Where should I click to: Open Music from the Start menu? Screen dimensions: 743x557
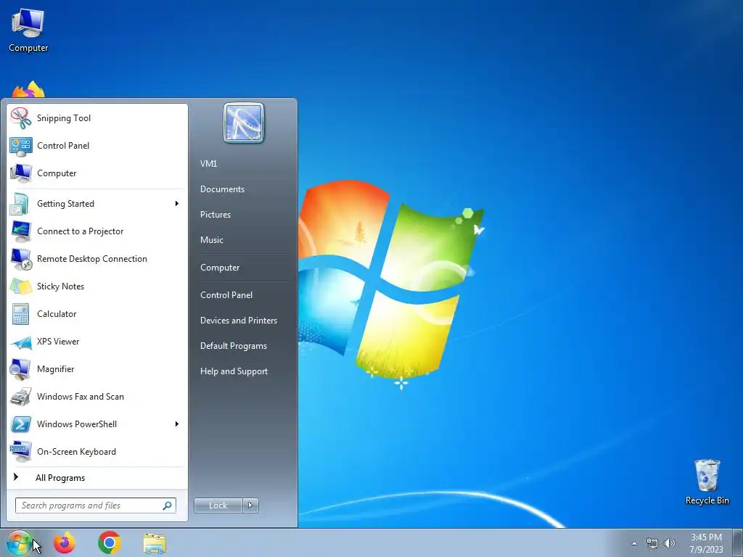point(211,240)
